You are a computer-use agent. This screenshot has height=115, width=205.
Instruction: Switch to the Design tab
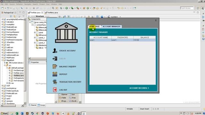(41, 105)
